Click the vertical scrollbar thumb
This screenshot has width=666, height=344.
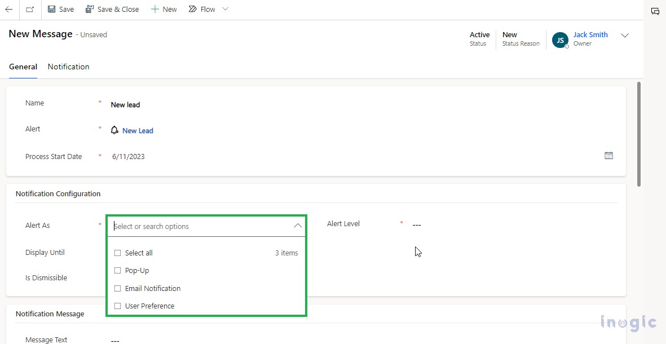(639, 134)
